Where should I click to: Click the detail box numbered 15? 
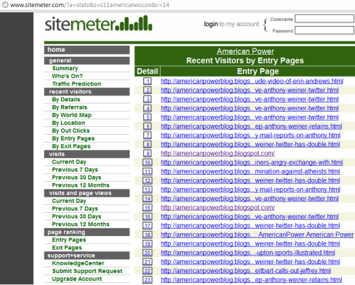[148, 208]
